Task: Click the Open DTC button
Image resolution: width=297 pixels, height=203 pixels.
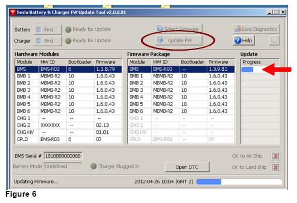Action: point(187,167)
